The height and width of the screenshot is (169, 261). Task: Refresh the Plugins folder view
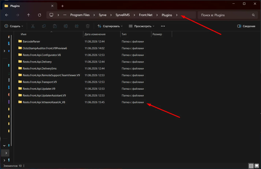click(40, 15)
